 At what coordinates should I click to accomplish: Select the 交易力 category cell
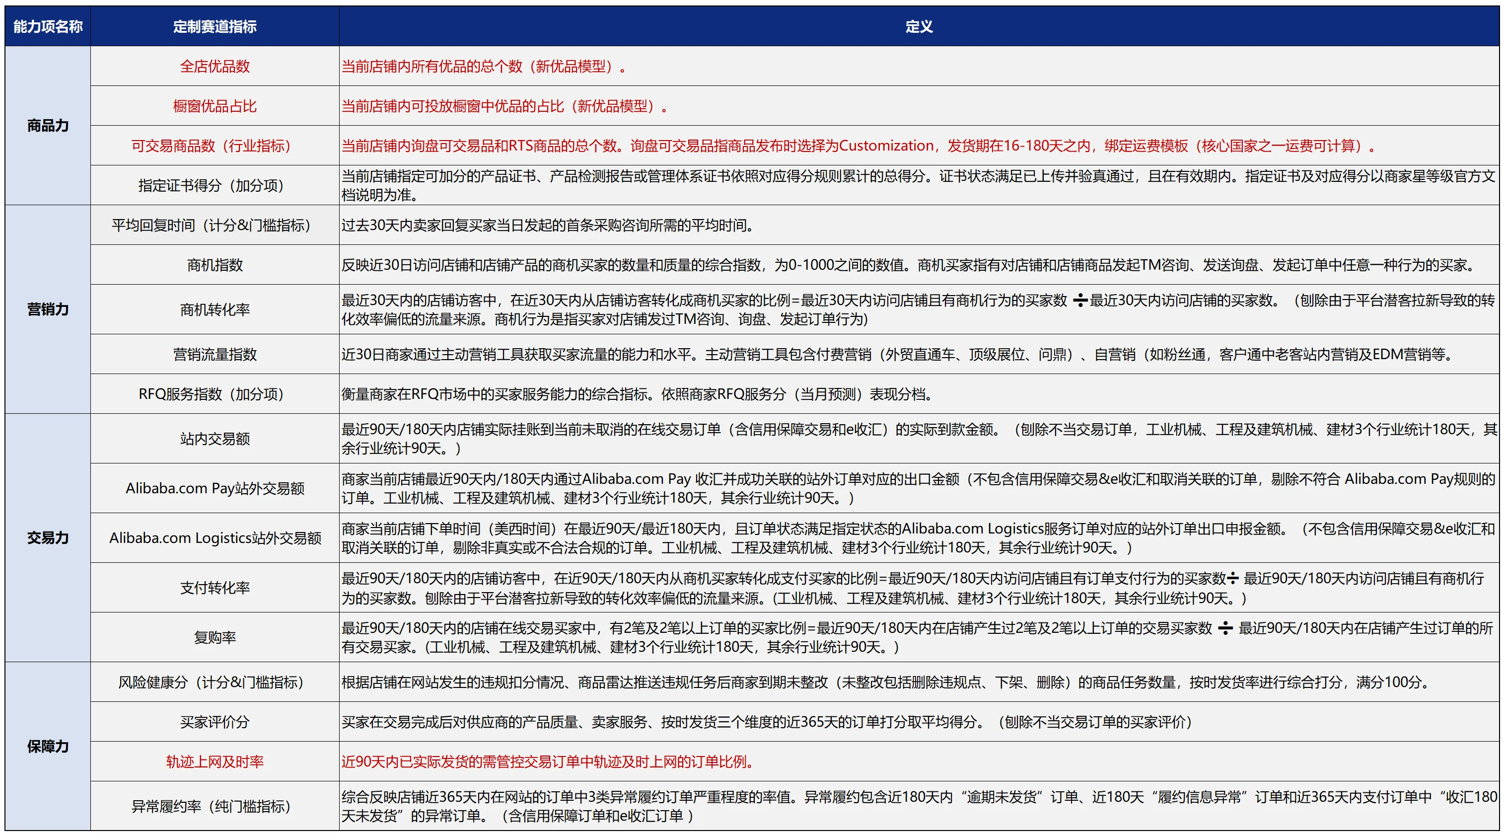tap(48, 538)
